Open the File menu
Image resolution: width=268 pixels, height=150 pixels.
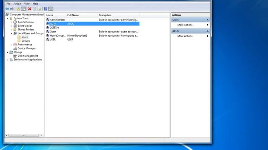(8, 4)
